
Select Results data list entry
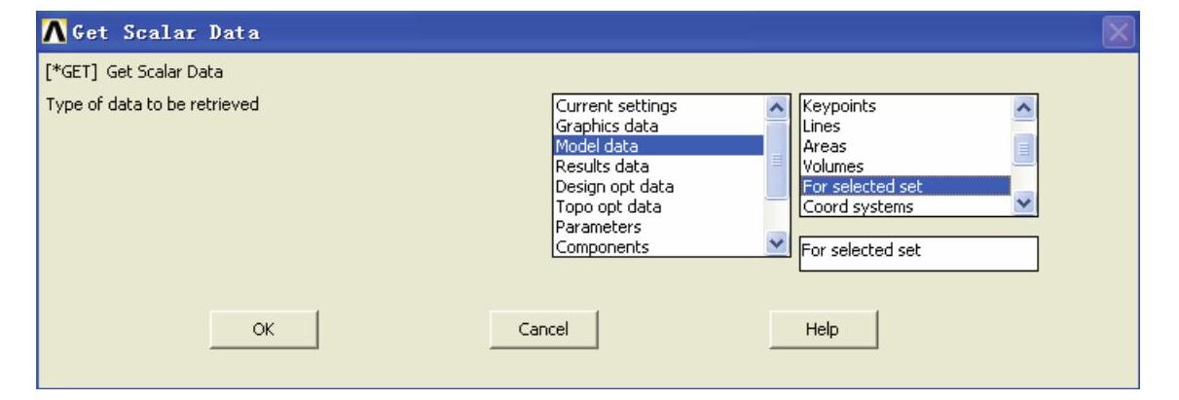click(602, 166)
